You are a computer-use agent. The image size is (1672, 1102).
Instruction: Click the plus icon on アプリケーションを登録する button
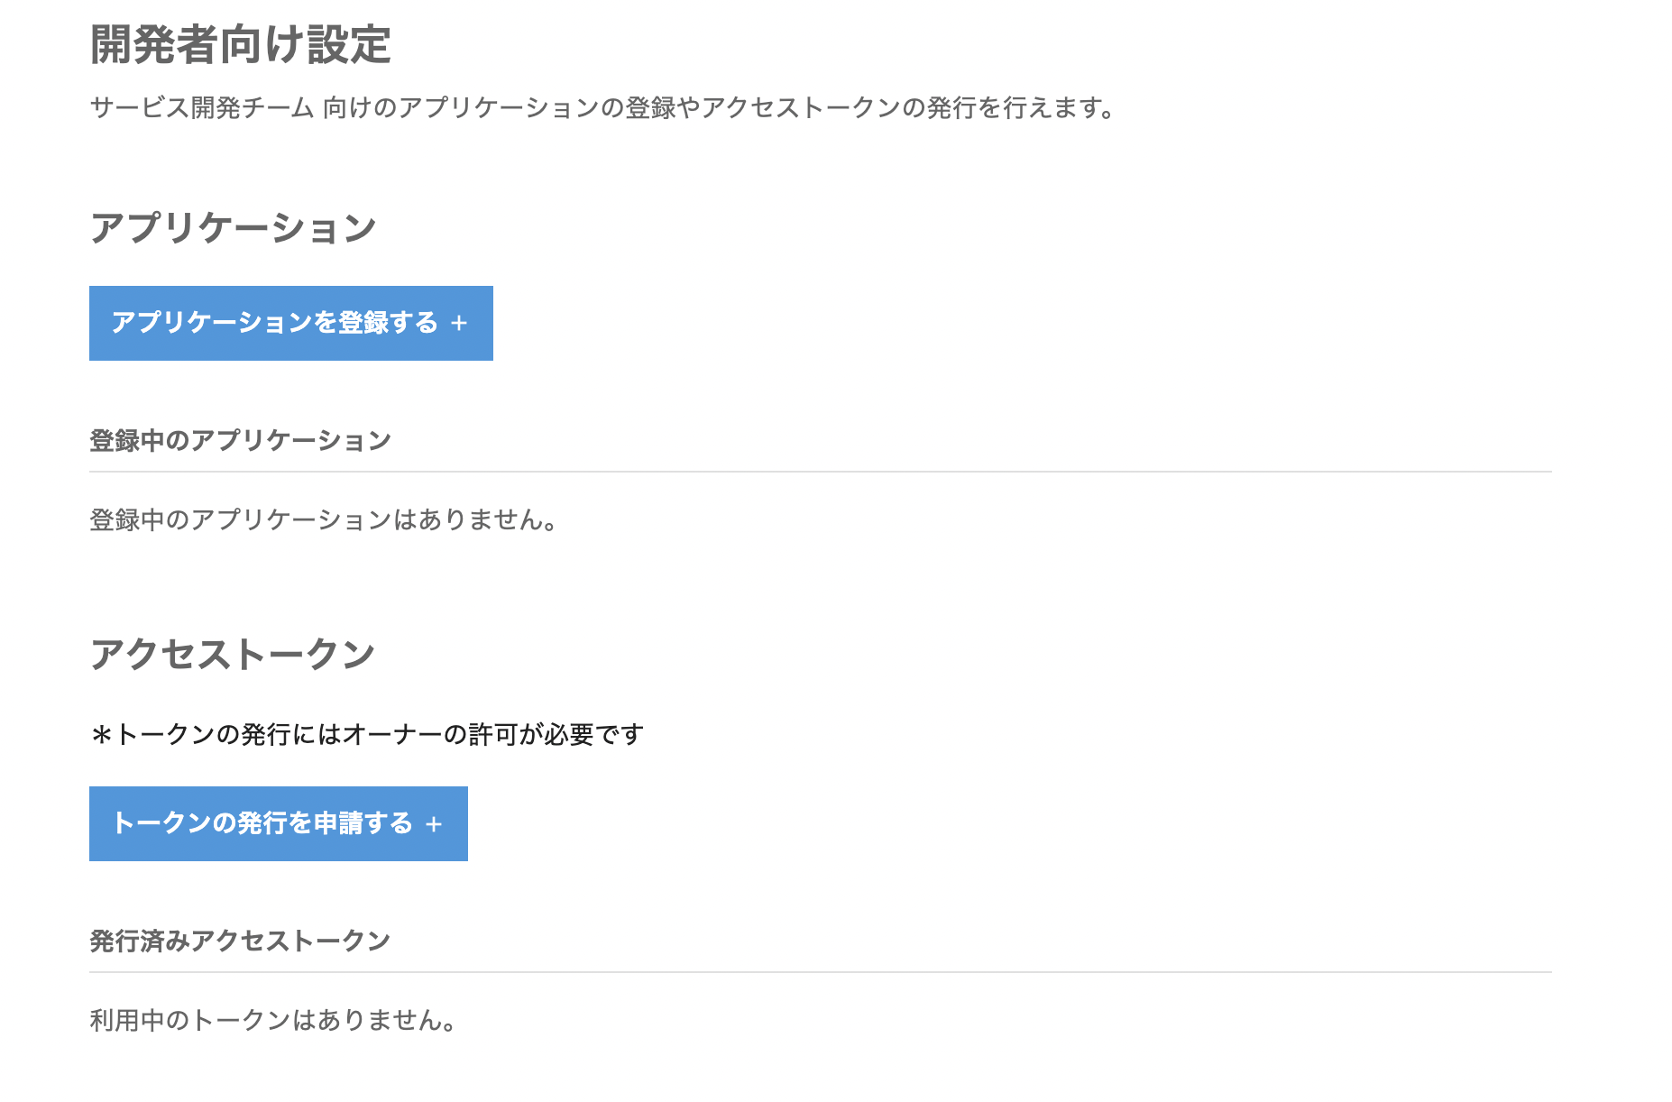(x=459, y=323)
